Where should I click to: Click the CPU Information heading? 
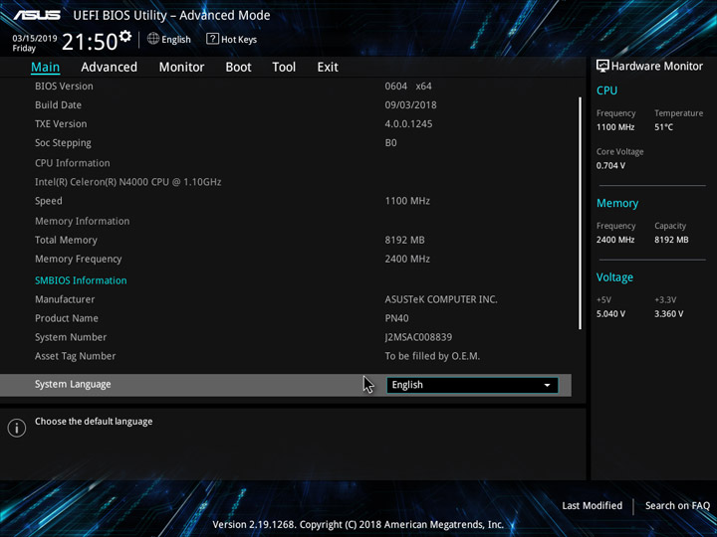[73, 163]
